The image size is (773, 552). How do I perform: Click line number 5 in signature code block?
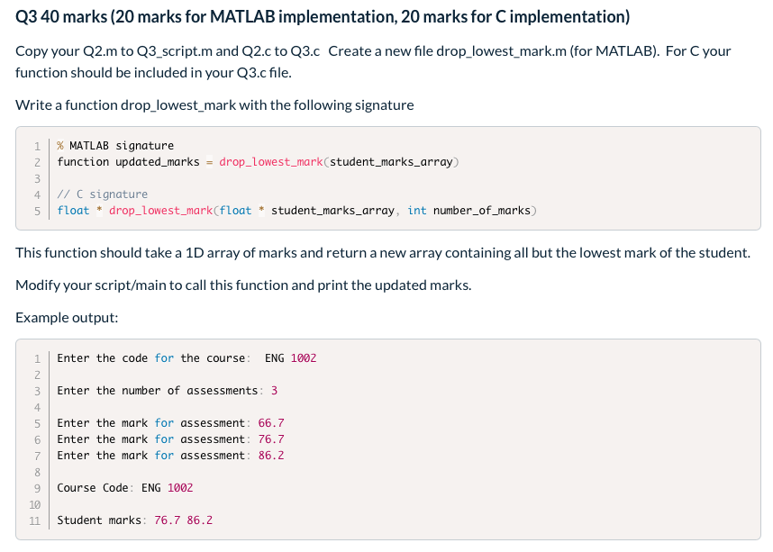click(37, 211)
